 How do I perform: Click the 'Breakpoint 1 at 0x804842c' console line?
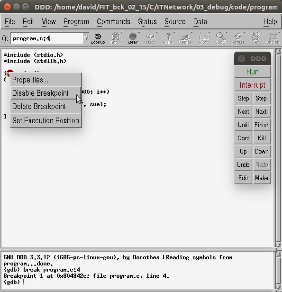click(86, 276)
